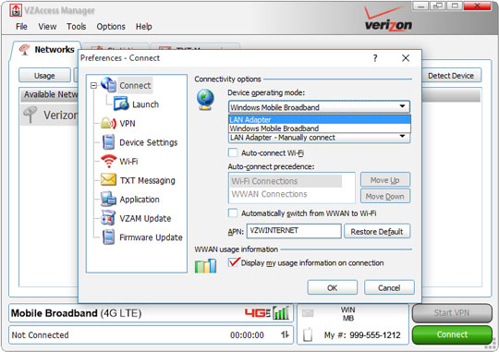
Task: Click the data transfer arrows icon
Action: click(285, 334)
